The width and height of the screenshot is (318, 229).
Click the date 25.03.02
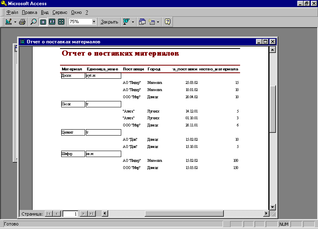(192, 83)
